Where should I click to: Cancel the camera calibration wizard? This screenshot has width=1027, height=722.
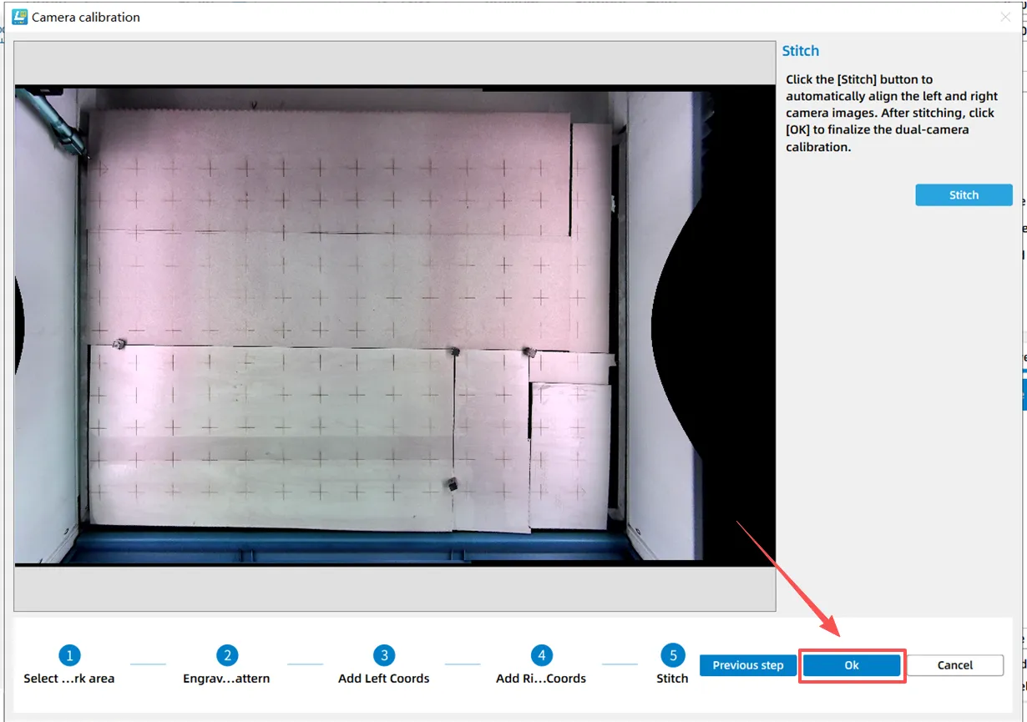pyautogui.click(x=954, y=665)
